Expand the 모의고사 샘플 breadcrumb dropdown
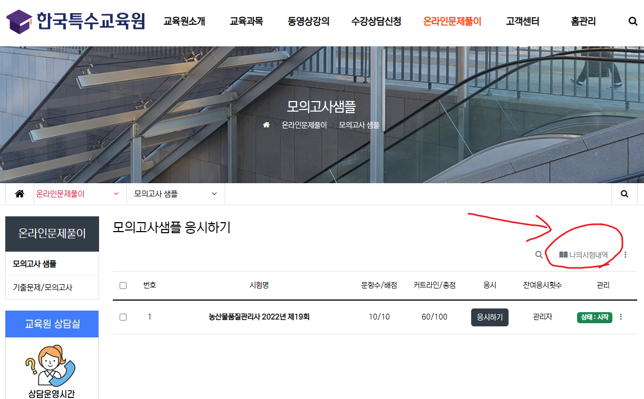Viewport: 644px width, 399px height. pos(175,194)
